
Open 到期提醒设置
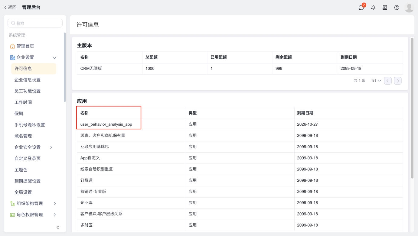[x=28, y=181]
